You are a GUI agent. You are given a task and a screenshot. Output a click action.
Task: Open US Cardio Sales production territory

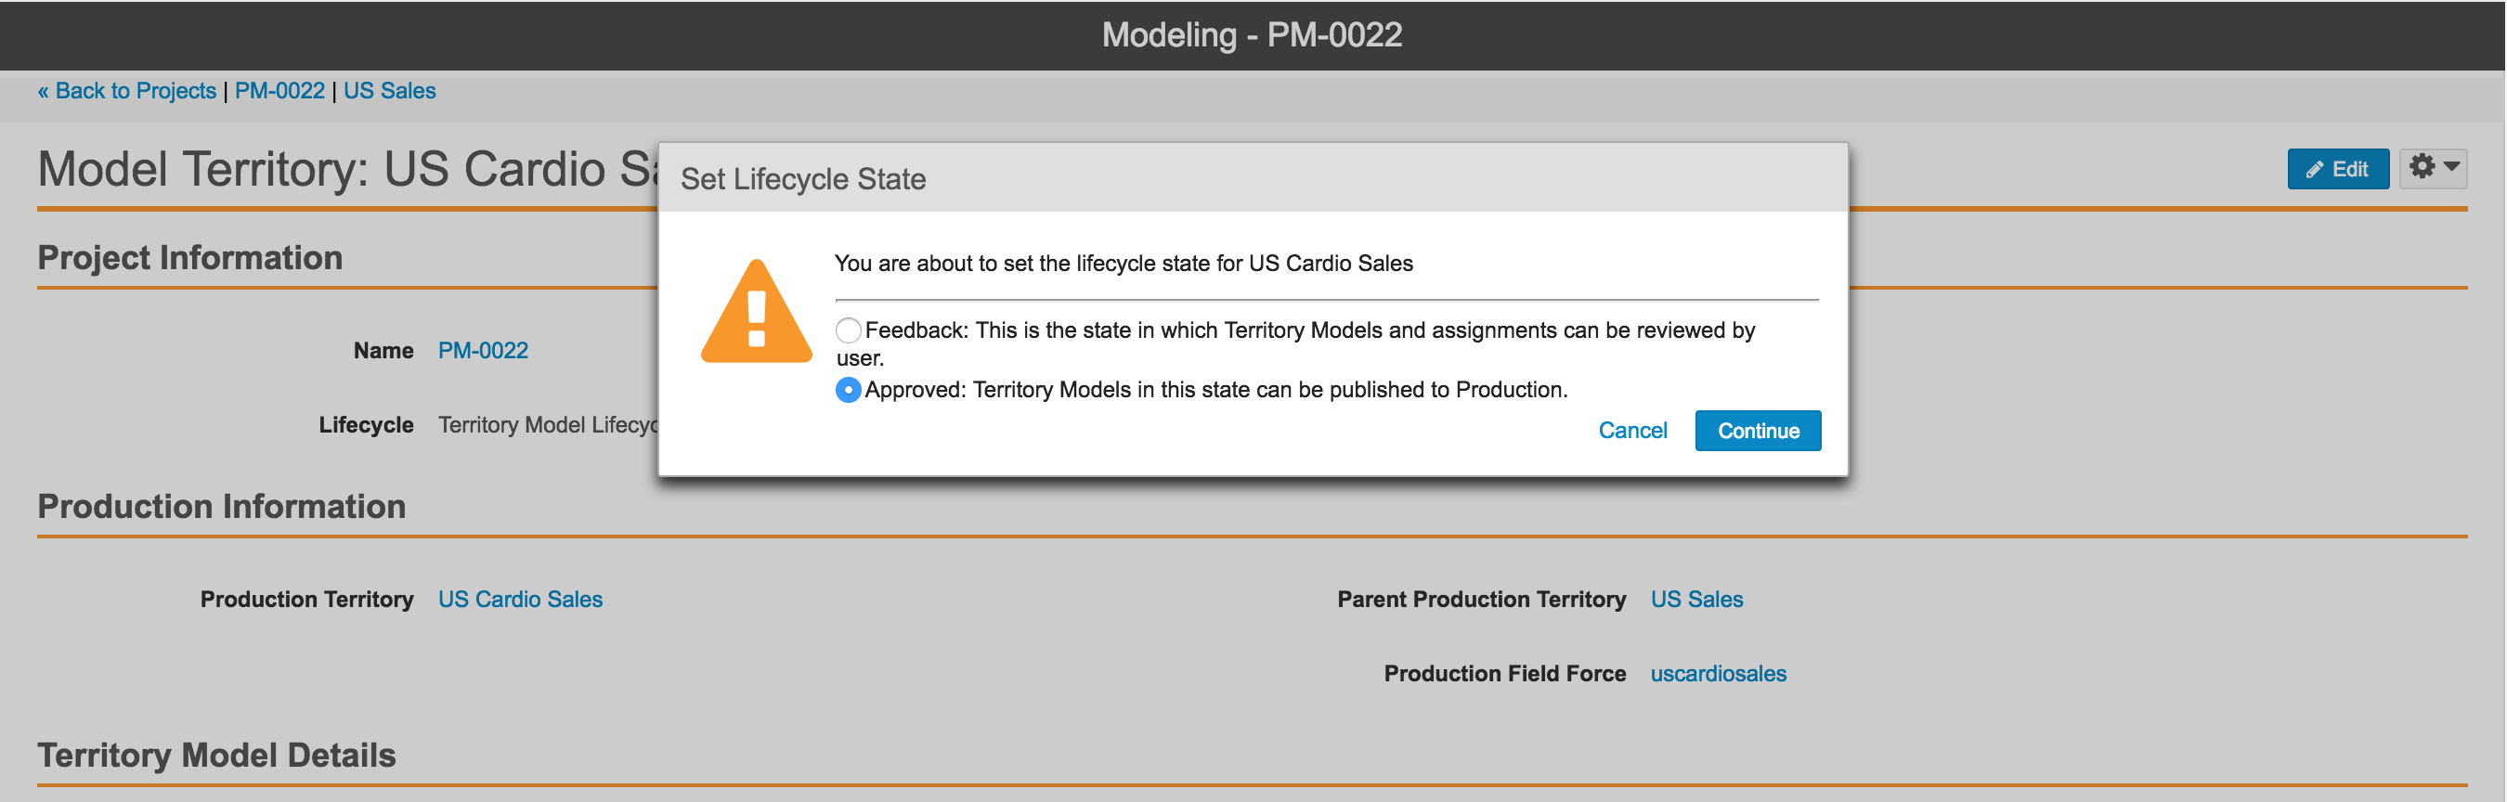point(520,600)
